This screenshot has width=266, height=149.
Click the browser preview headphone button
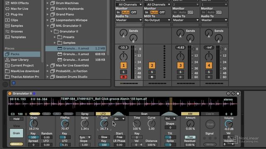[14, 83]
